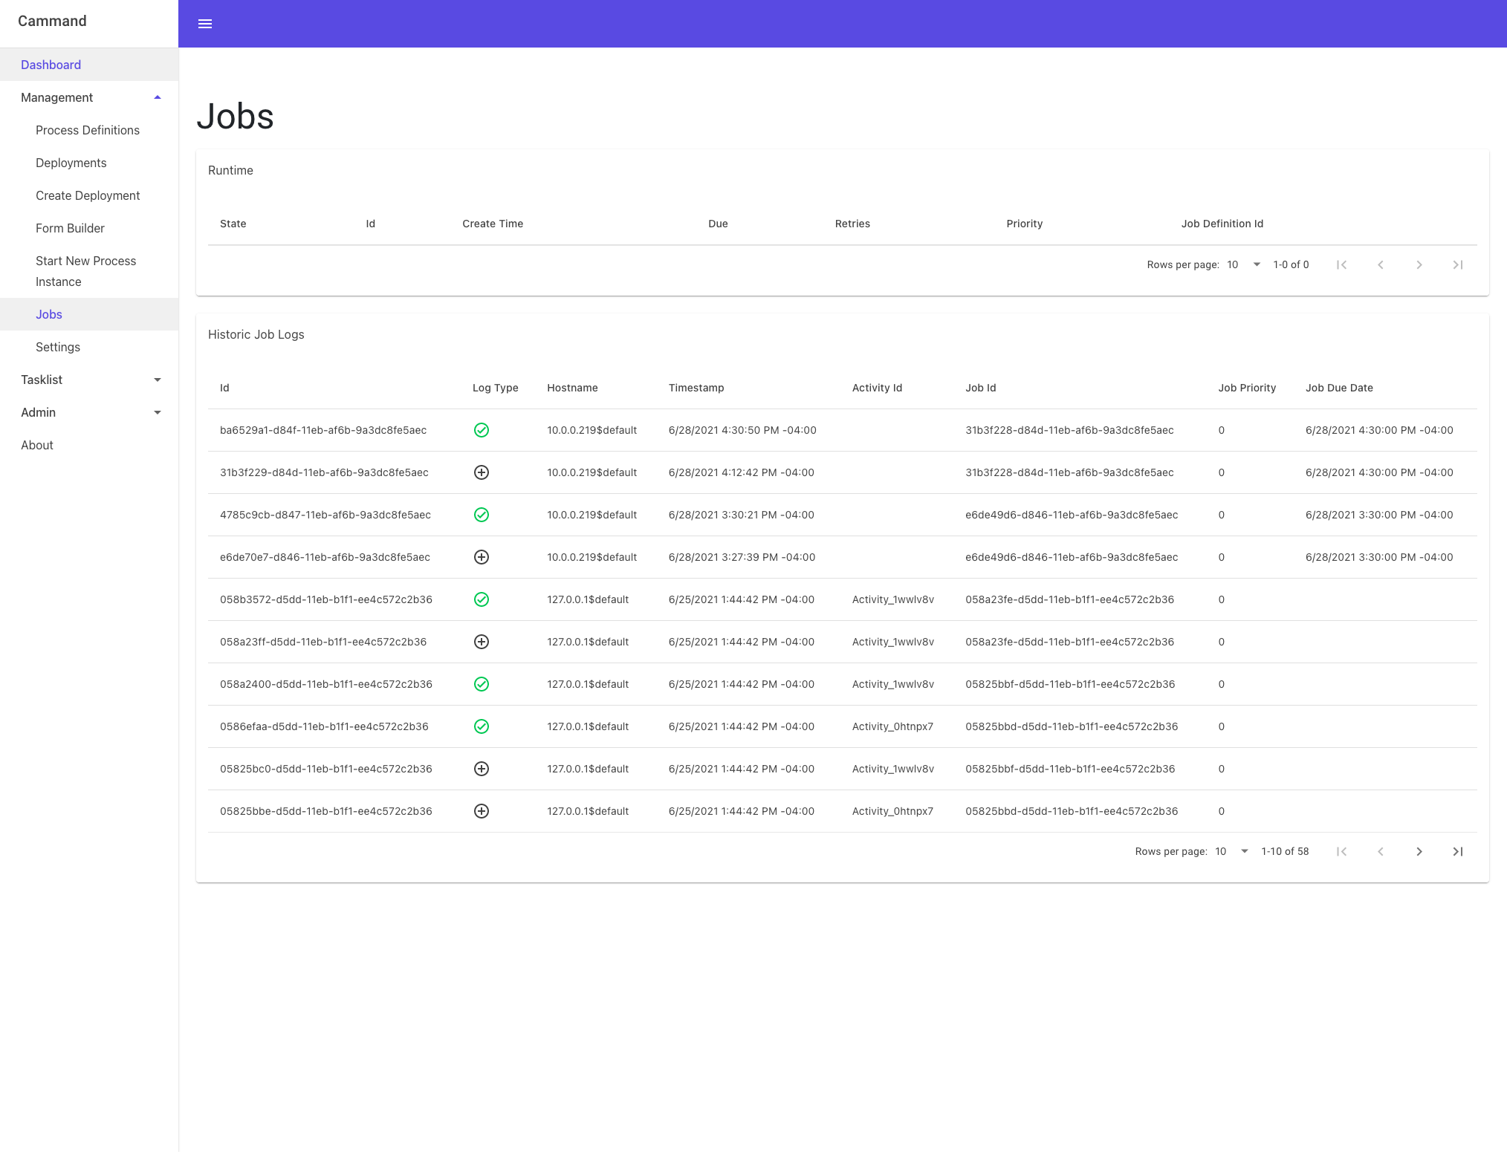Screen dimensions: 1507x1152
Task: Navigate to last page in Historic Job Logs
Action: click(x=1459, y=850)
